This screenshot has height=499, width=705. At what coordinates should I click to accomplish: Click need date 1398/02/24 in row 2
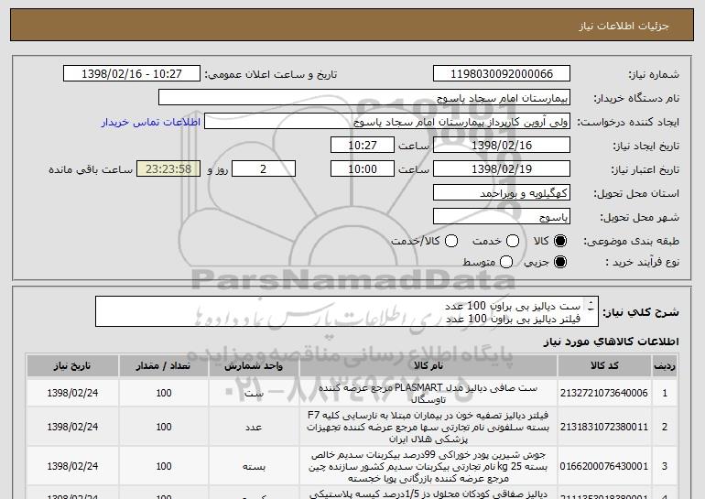point(72,427)
